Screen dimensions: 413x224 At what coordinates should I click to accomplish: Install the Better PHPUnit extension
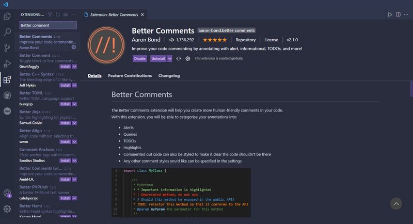coord(65,198)
